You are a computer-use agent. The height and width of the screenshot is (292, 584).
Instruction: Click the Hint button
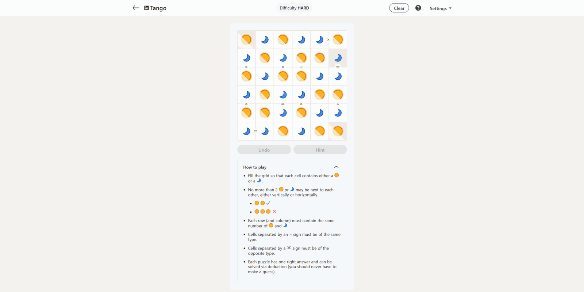(320, 150)
